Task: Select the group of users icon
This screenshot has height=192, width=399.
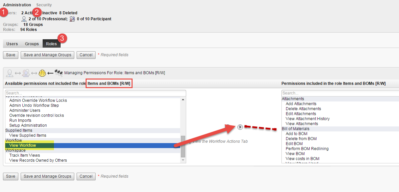Action: [x=26, y=73]
